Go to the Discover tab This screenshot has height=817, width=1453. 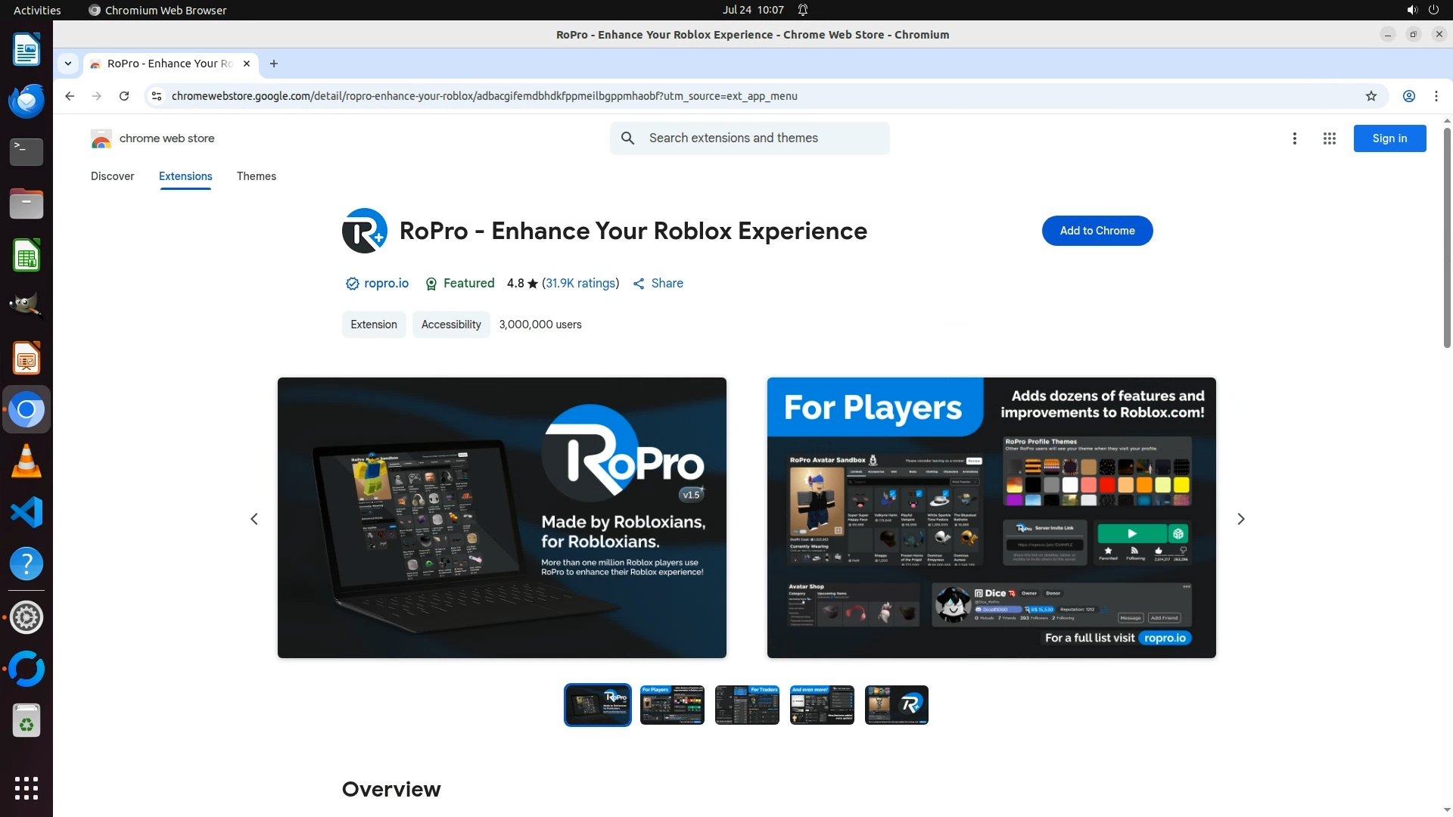(112, 176)
